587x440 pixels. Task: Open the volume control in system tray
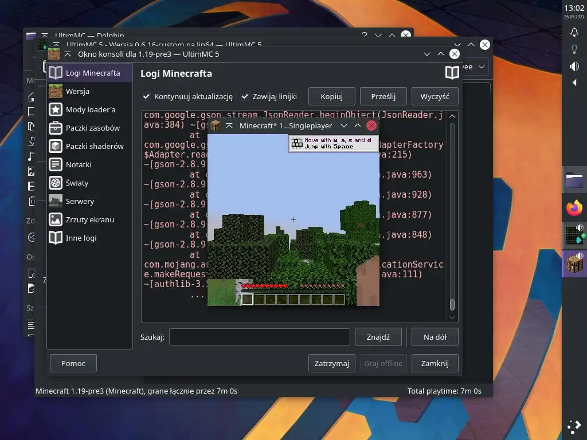tap(574, 66)
